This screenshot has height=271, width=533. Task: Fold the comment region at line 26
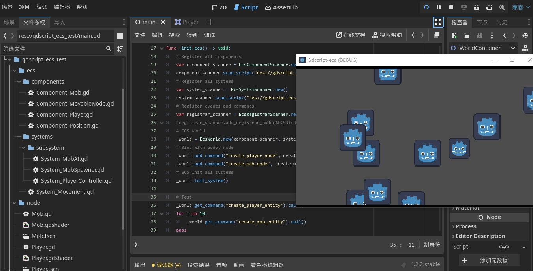[161, 123]
